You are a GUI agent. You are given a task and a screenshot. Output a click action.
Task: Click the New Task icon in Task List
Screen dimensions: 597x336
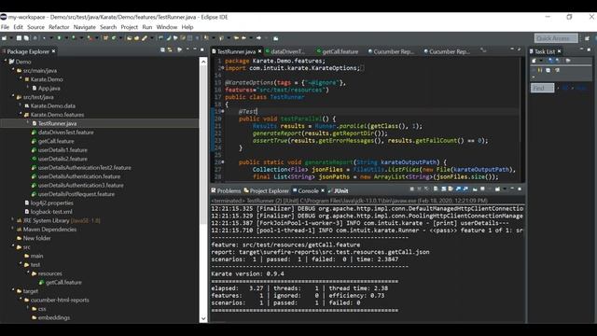pyautogui.click(x=534, y=61)
